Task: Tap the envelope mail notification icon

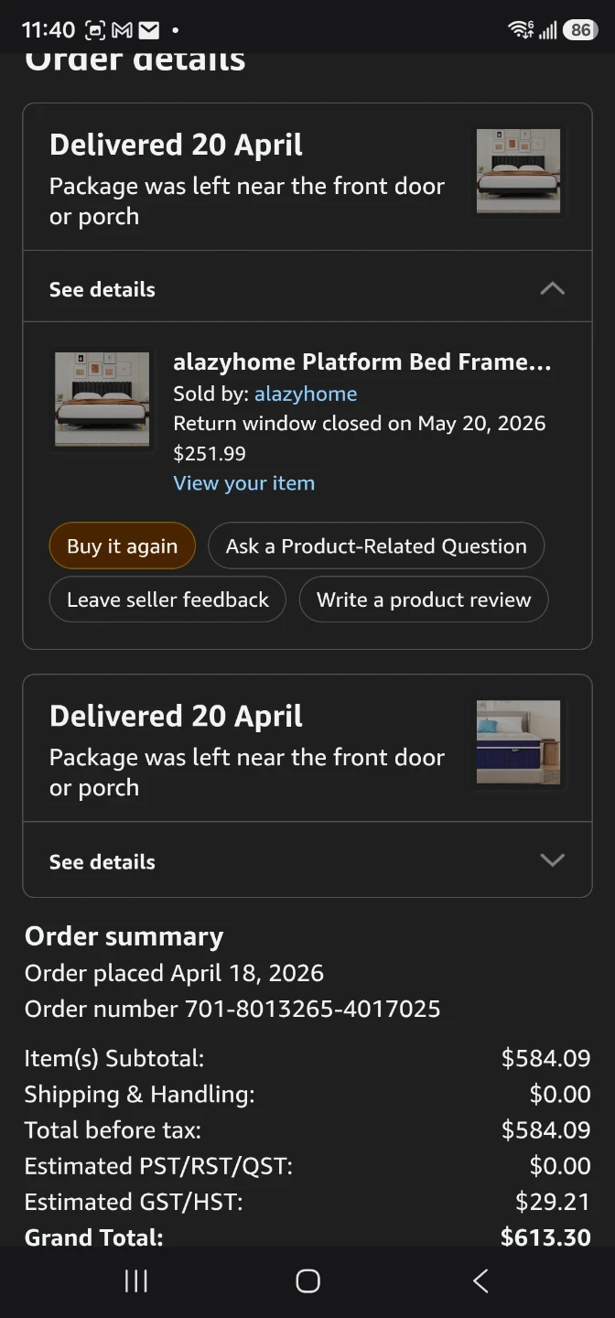Action: pos(148,30)
